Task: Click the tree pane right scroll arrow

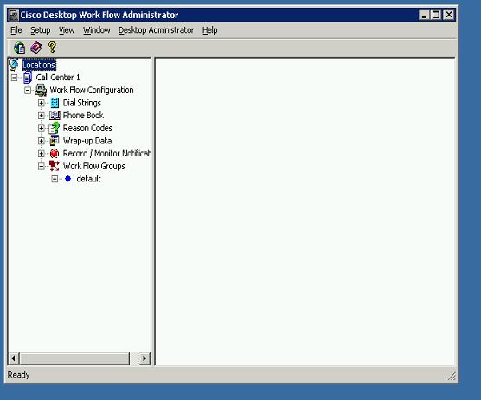Action: tap(144, 359)
